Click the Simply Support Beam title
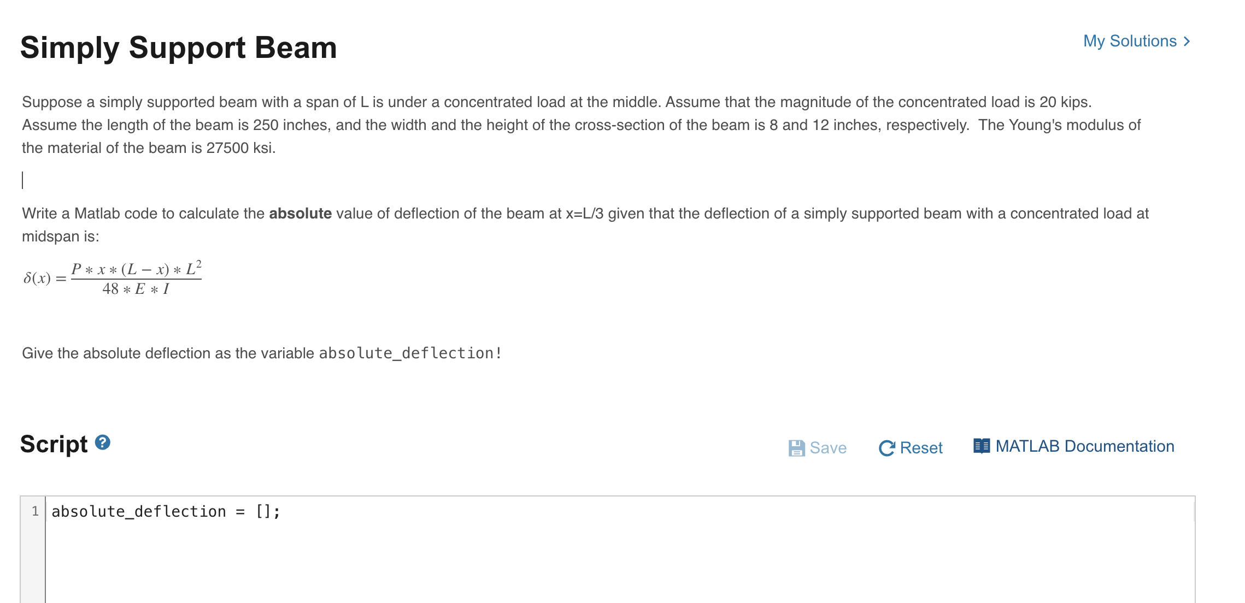This screenshot has width=1245, height=603. [x=178, y=48]
